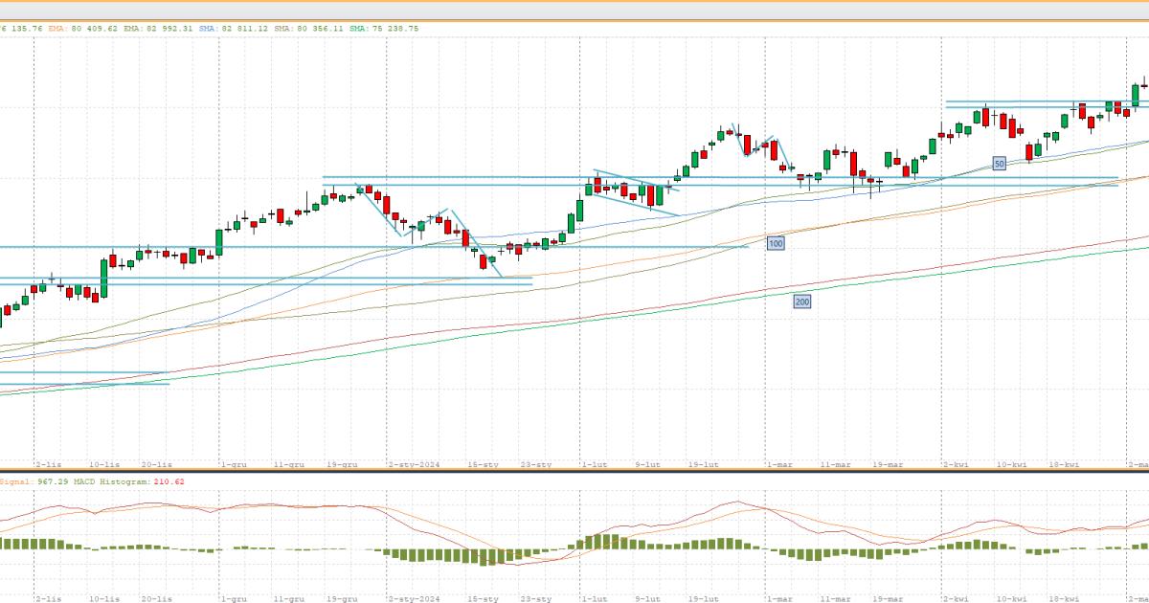The width and height of the screenshot is (1149, 603).
Task: Grab the orange divider above the MACD panel
Action: (574, 471)
